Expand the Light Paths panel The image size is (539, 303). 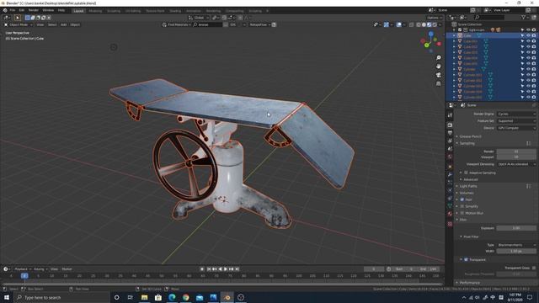pos(468,186)
